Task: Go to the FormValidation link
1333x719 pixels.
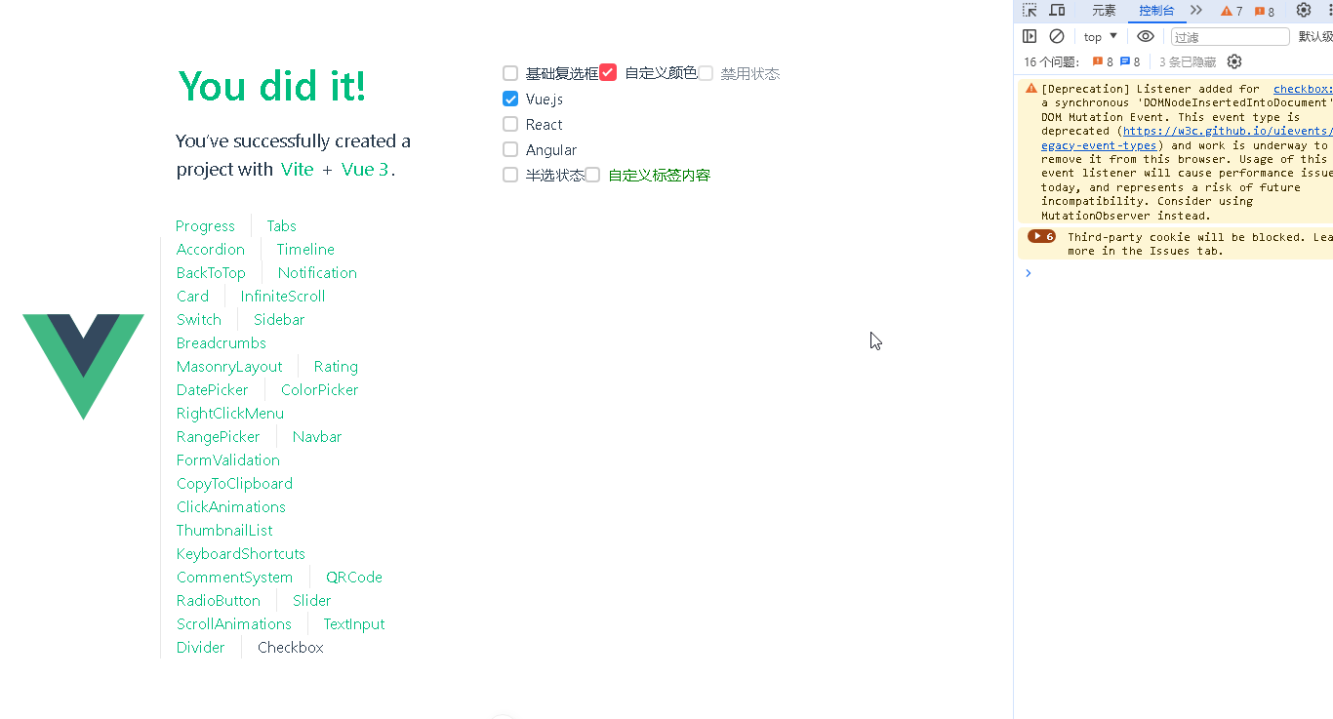Action: point(228,459)
